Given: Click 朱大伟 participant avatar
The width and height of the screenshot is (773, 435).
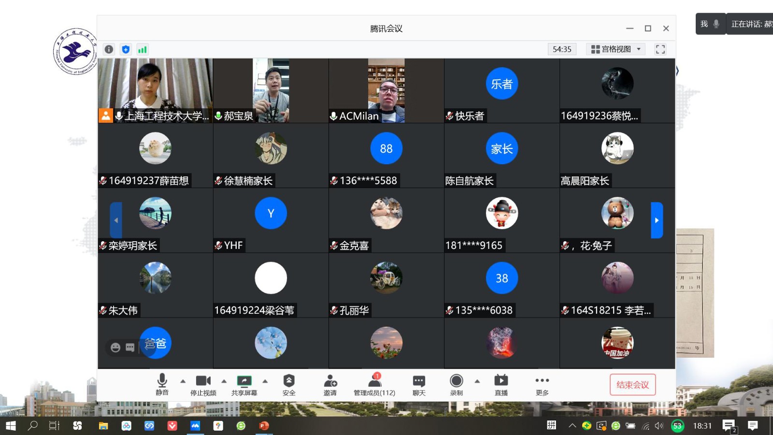Looking at the screenshot, I should [x=155, y=278].
